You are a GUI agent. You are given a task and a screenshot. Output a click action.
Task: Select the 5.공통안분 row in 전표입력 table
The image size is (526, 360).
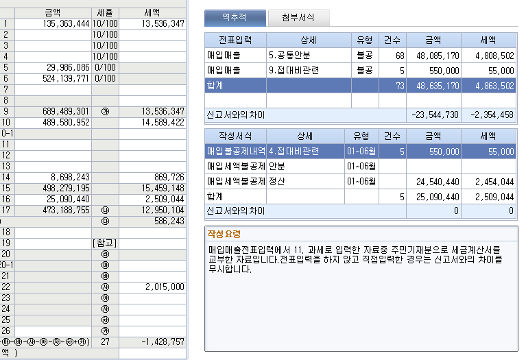point(360,56)
